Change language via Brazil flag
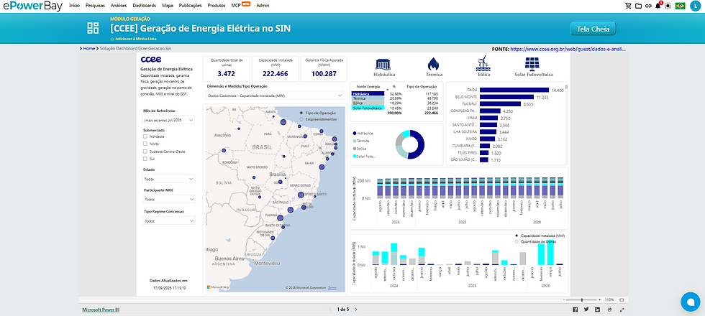Viewport: 705px width, 316px height. 680,6
